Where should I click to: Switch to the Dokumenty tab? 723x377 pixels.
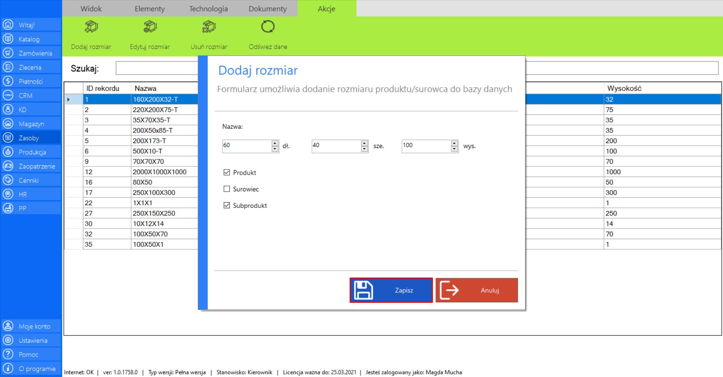pos(267,9)
